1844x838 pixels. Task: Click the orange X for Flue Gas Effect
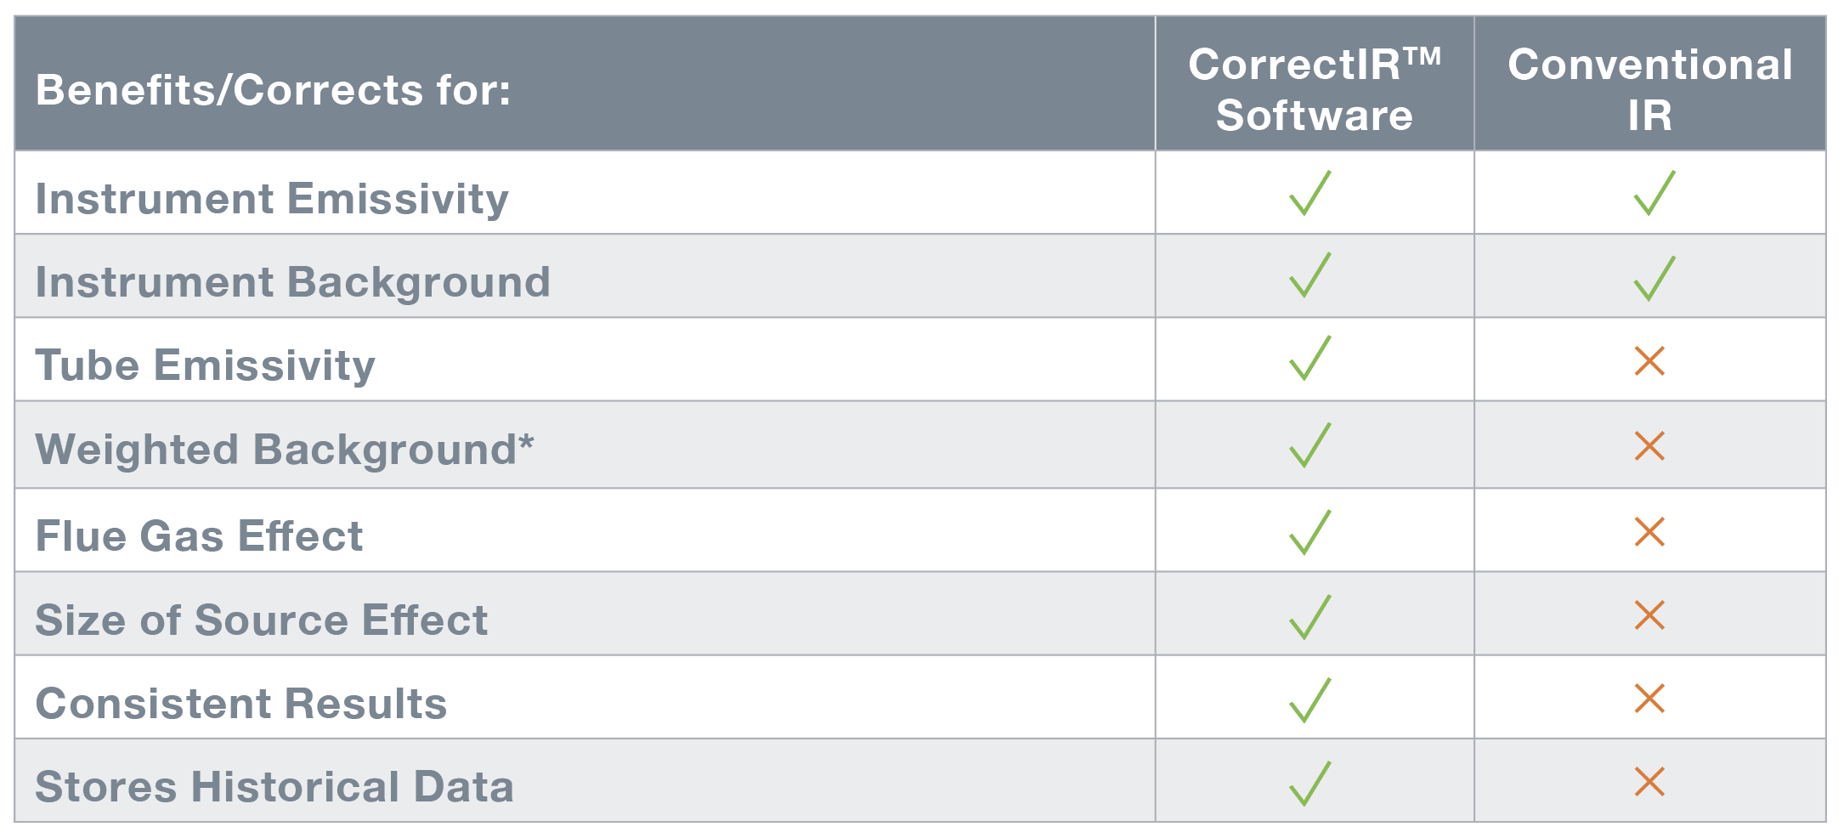[1649, 532]
